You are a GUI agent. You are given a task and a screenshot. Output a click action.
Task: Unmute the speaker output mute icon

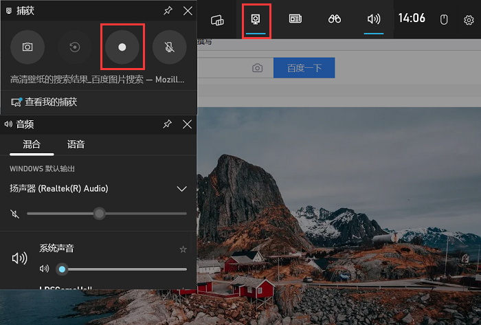(14, 214)
